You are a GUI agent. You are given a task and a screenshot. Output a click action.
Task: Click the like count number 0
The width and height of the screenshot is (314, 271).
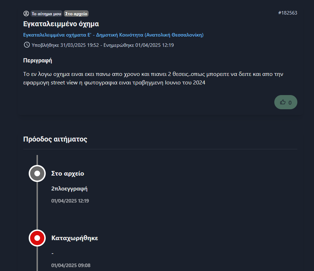coord(290,103)
